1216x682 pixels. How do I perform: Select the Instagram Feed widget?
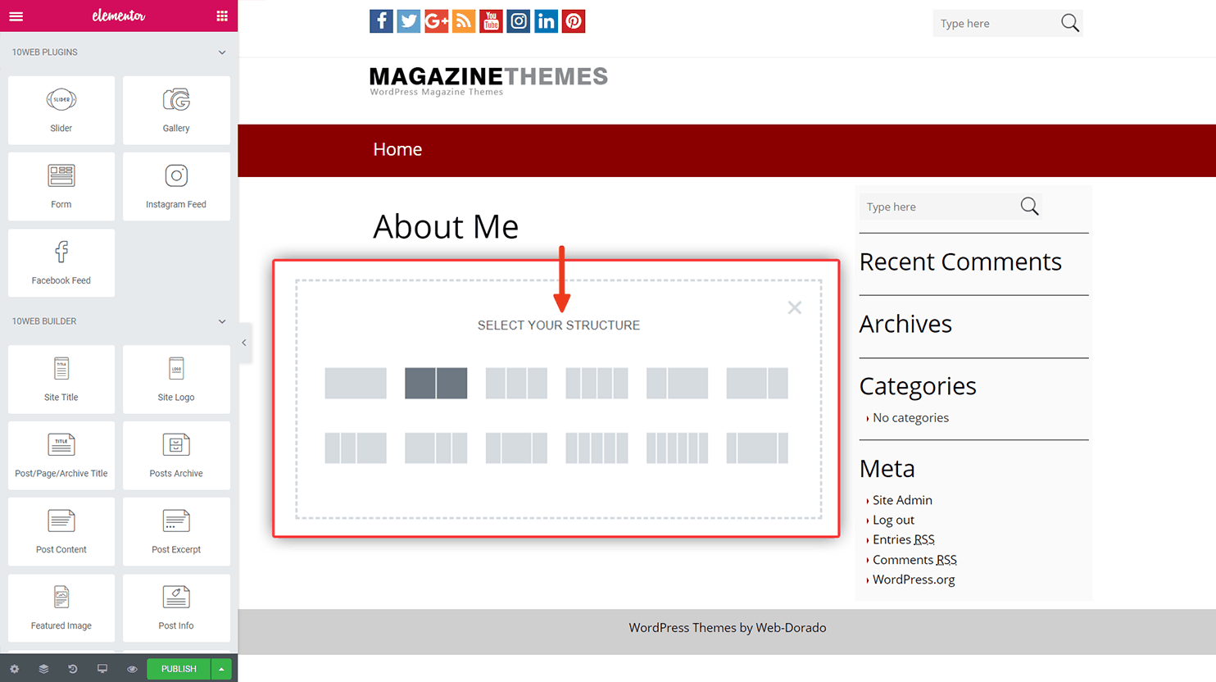click(x=176, y=186)
